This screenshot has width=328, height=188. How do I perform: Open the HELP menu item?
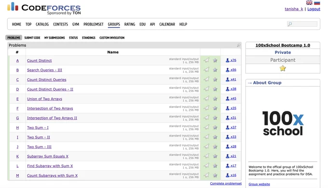tap(183, 24)
